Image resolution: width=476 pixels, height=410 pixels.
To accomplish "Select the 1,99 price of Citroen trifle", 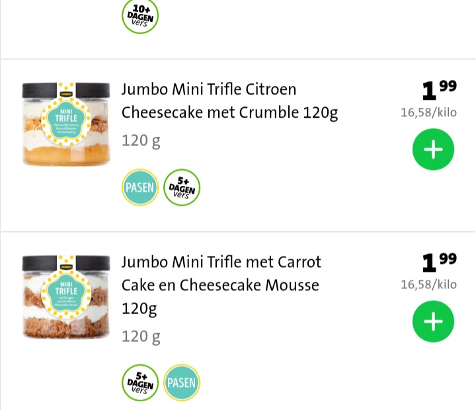I will pyautogui.click(x=439, y=90).
